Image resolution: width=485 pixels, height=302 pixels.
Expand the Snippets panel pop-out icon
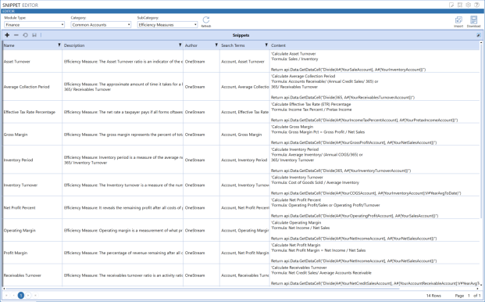[x=478, y=35]
